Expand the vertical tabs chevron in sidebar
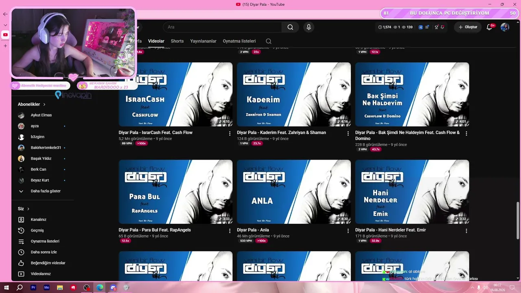521x293 pixels. click(5, 25)
